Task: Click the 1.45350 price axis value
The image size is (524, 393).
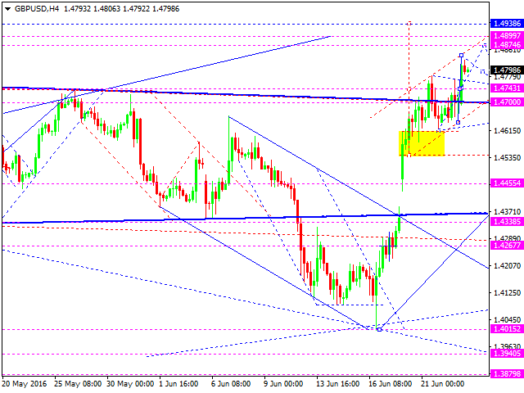Action: click(507, 157)
